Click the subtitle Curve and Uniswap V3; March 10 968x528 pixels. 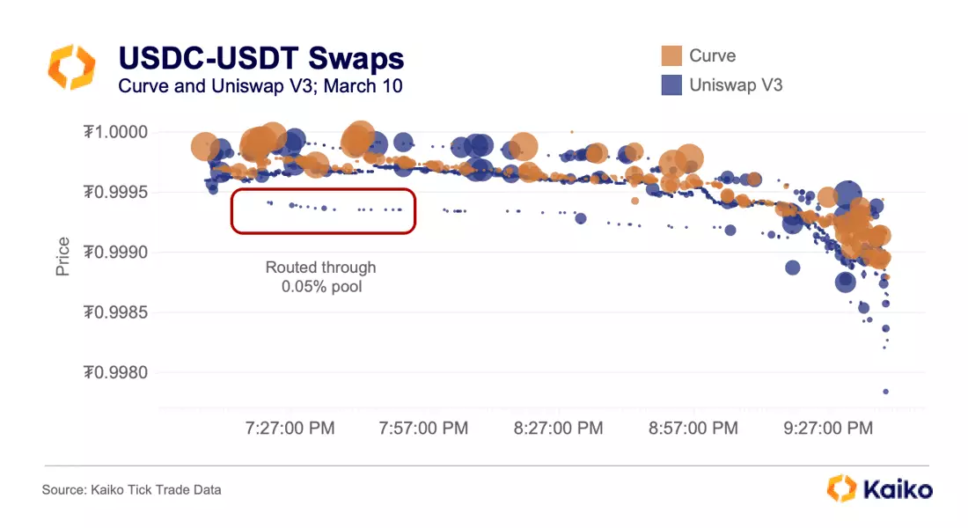(260, 86)
